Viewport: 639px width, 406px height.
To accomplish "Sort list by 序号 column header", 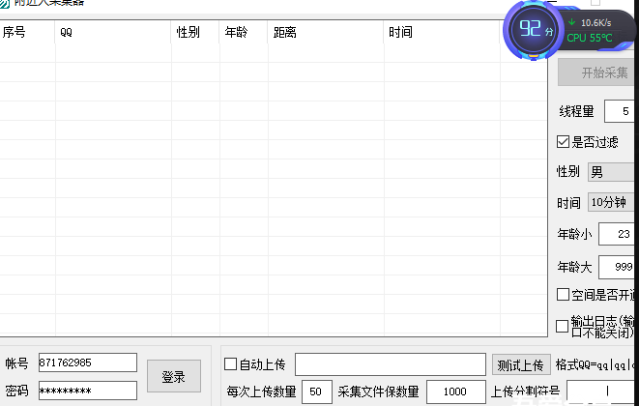I will coord(27,32).
